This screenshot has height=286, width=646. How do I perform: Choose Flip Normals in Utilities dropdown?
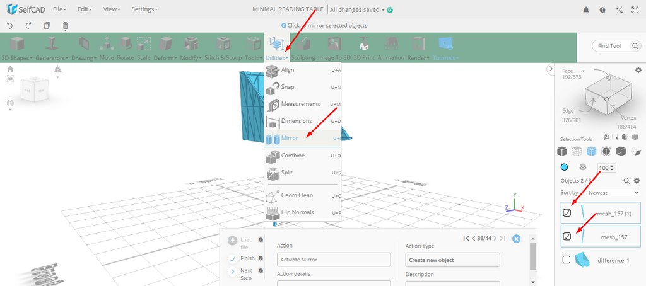pos(297,212)
